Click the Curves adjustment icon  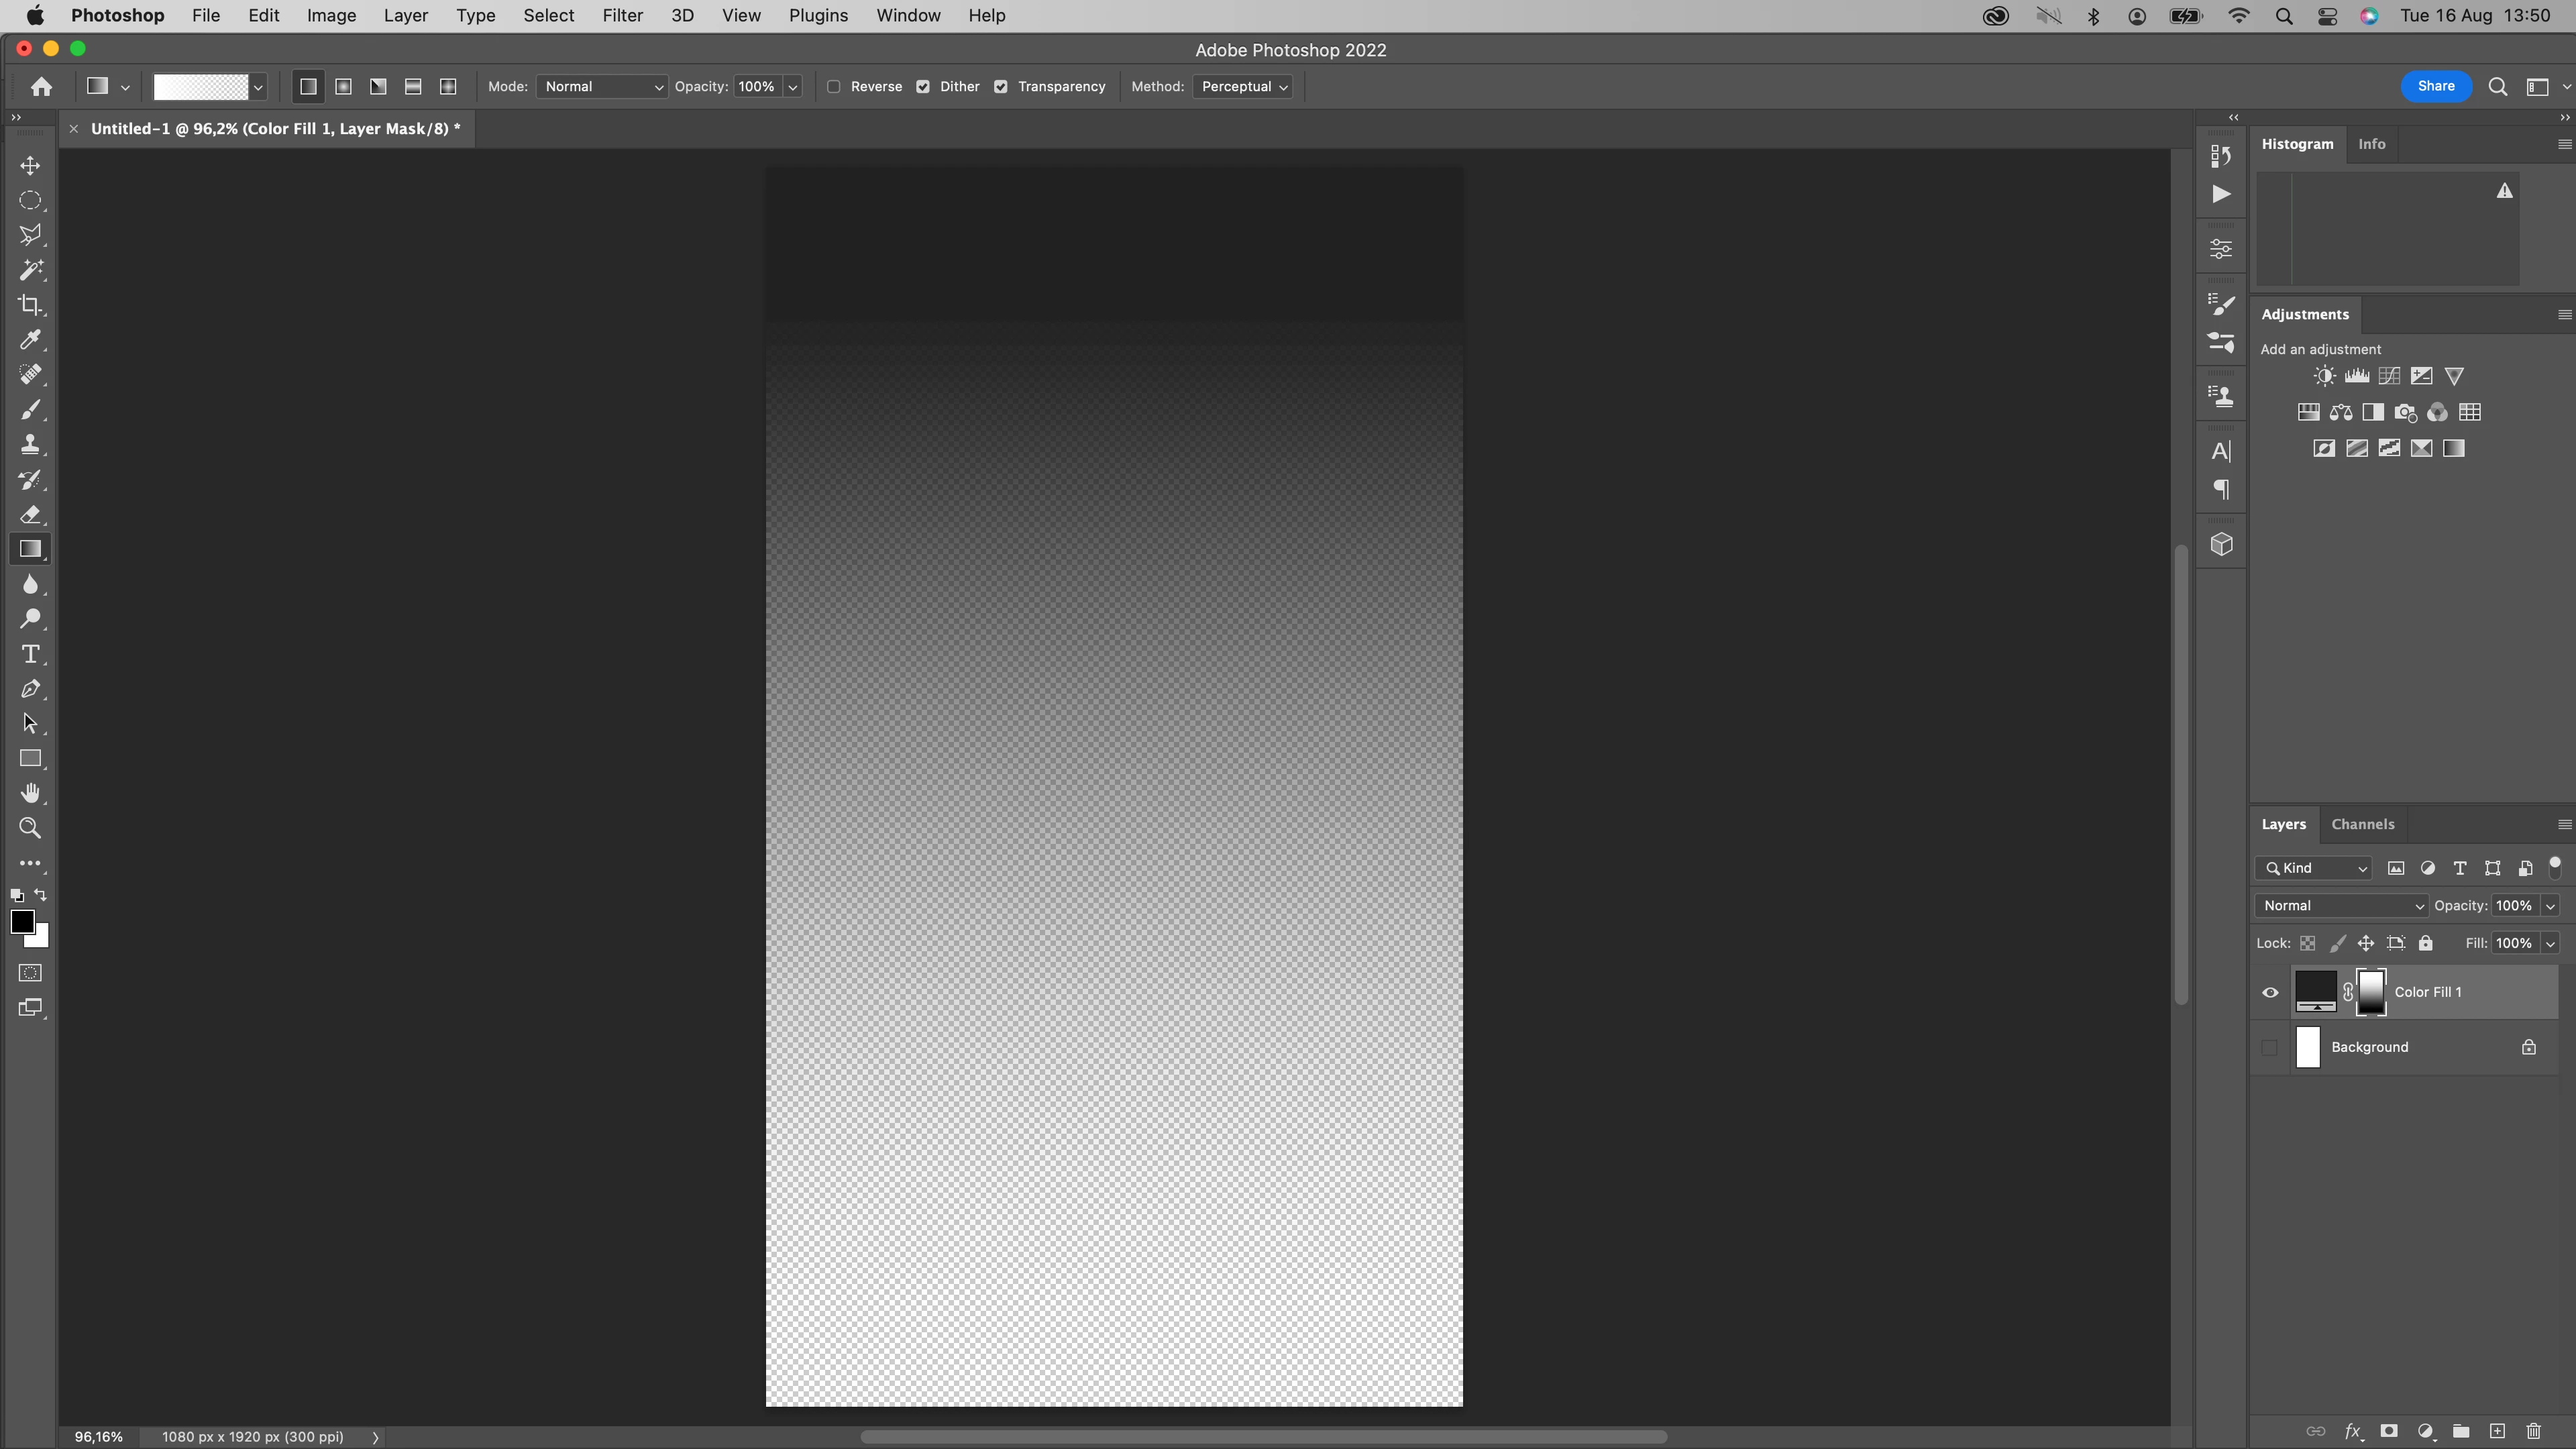pos(2389,376)
